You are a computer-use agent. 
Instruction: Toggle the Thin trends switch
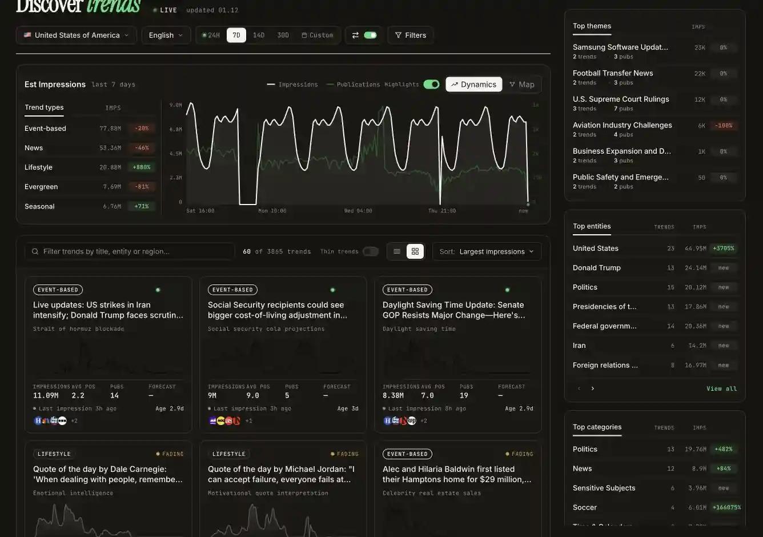371,251
